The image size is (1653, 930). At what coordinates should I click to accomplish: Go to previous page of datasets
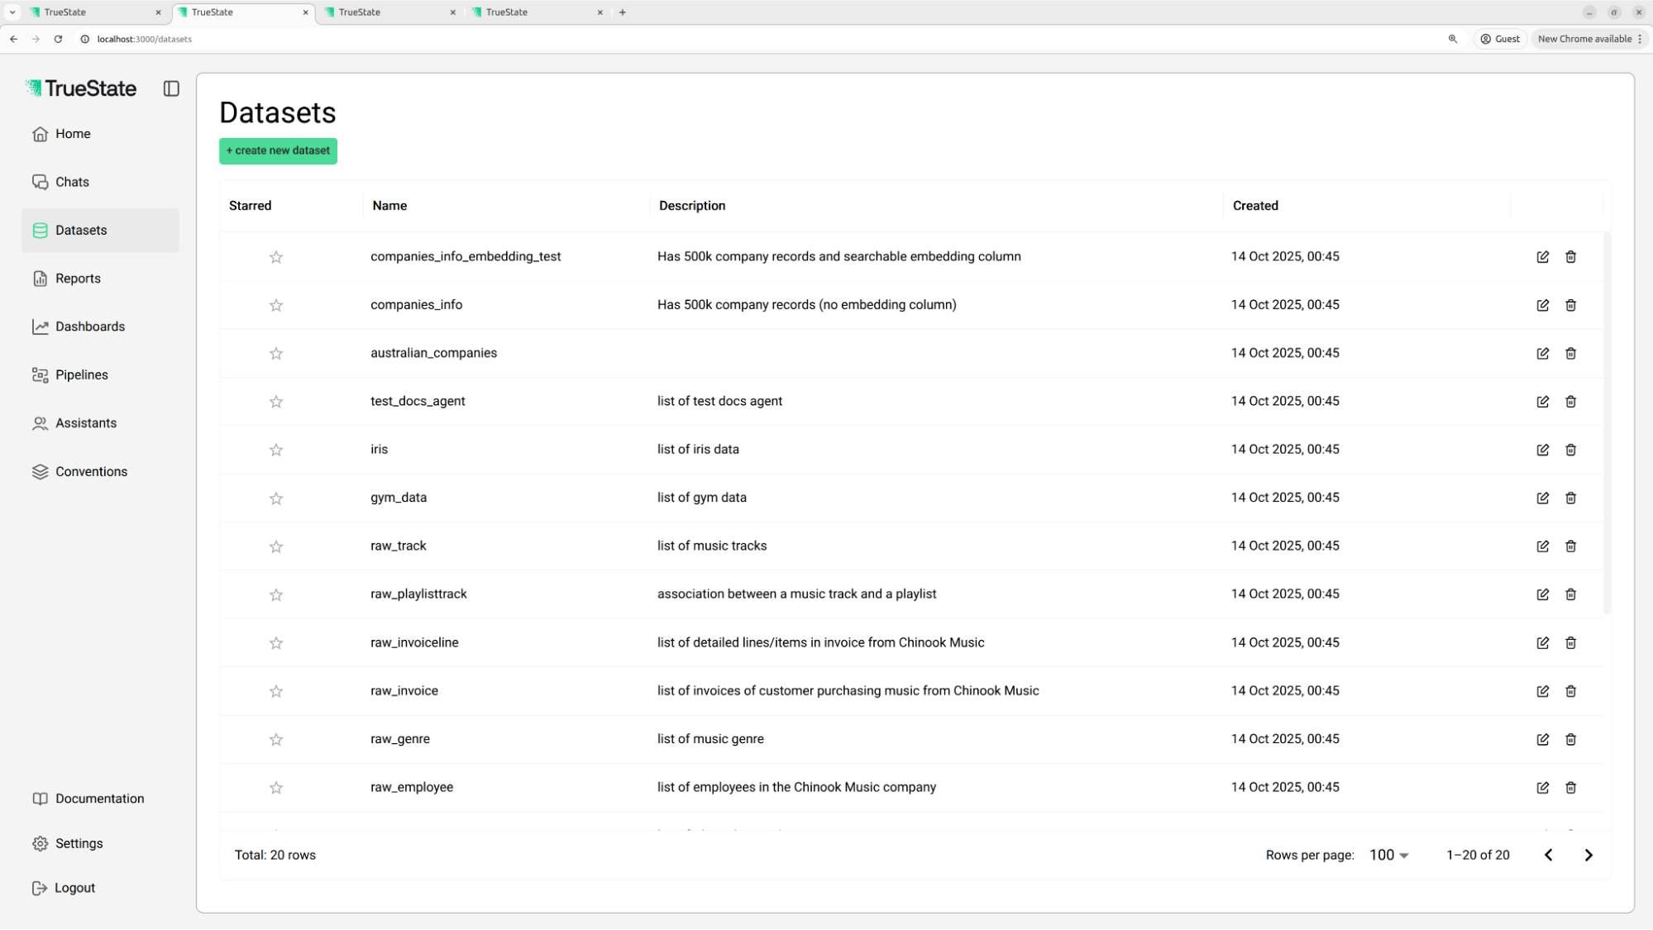coord(1548,855)
